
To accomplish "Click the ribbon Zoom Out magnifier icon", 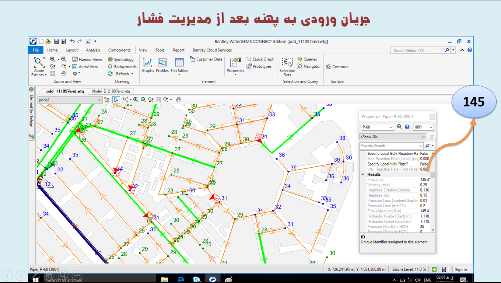I will pos(64,59).
